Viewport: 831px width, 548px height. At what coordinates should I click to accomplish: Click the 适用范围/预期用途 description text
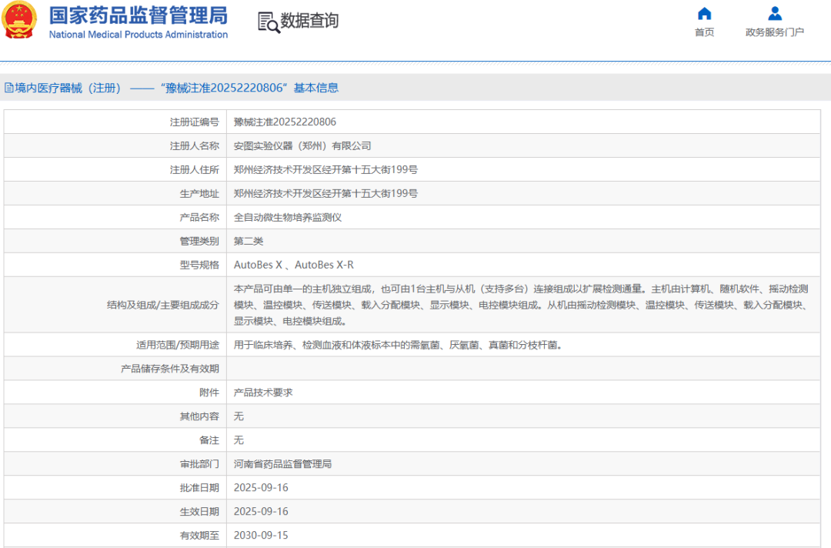point(398,345)
